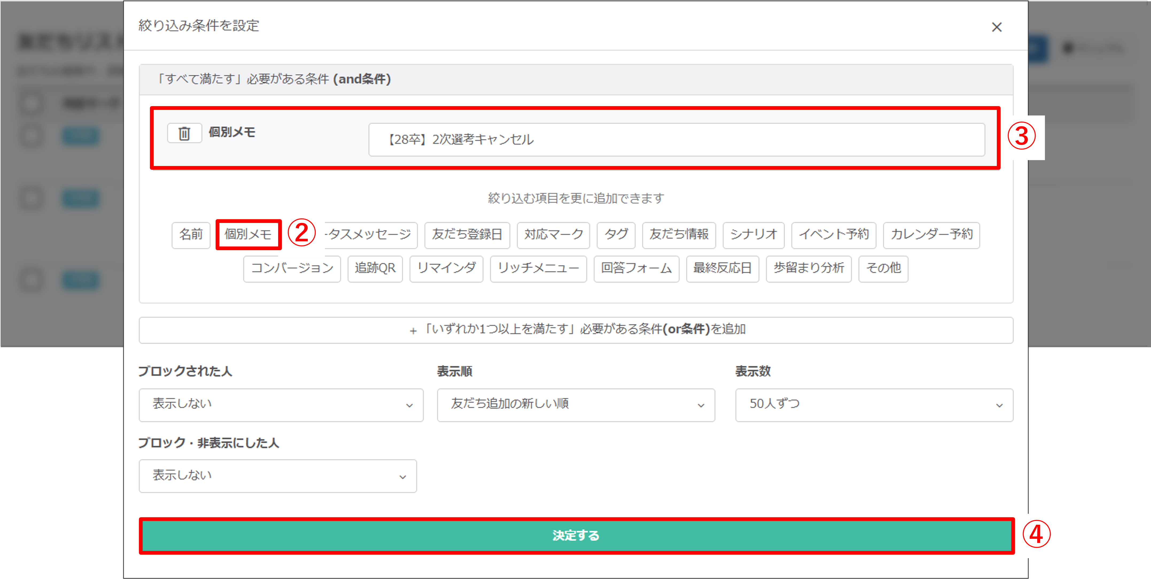Add the カレンダー予約 filter item
1151x579 pixels.
[931, 235]
